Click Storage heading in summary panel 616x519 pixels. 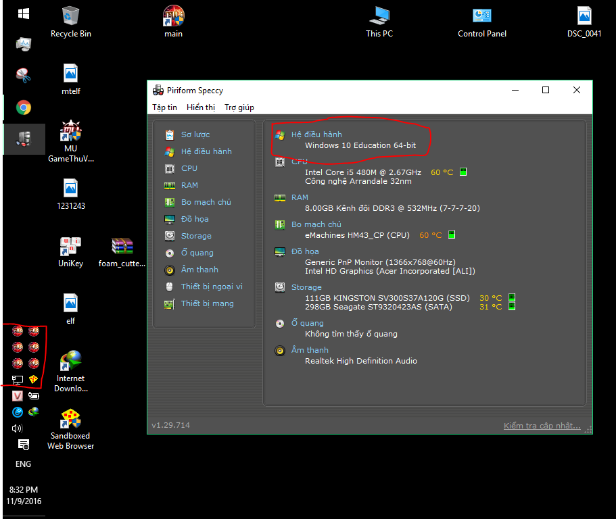tap(306, 287)
